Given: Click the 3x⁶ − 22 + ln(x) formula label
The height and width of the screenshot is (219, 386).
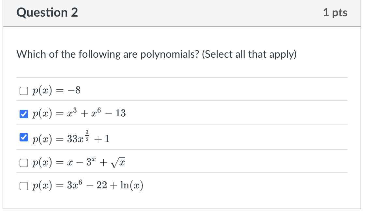Looking at the screenshot, I should (88, 185).
